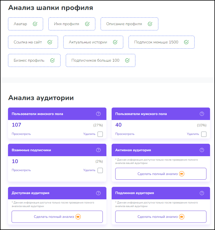Click question mark icon on Активная аудитория

tap(202, 150)
